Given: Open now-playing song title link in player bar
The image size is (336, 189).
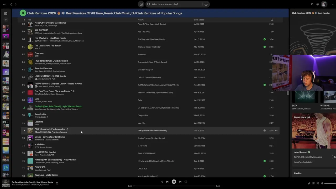Looking at the screenshot, I should pyautogui.click(x=32, y=182).
